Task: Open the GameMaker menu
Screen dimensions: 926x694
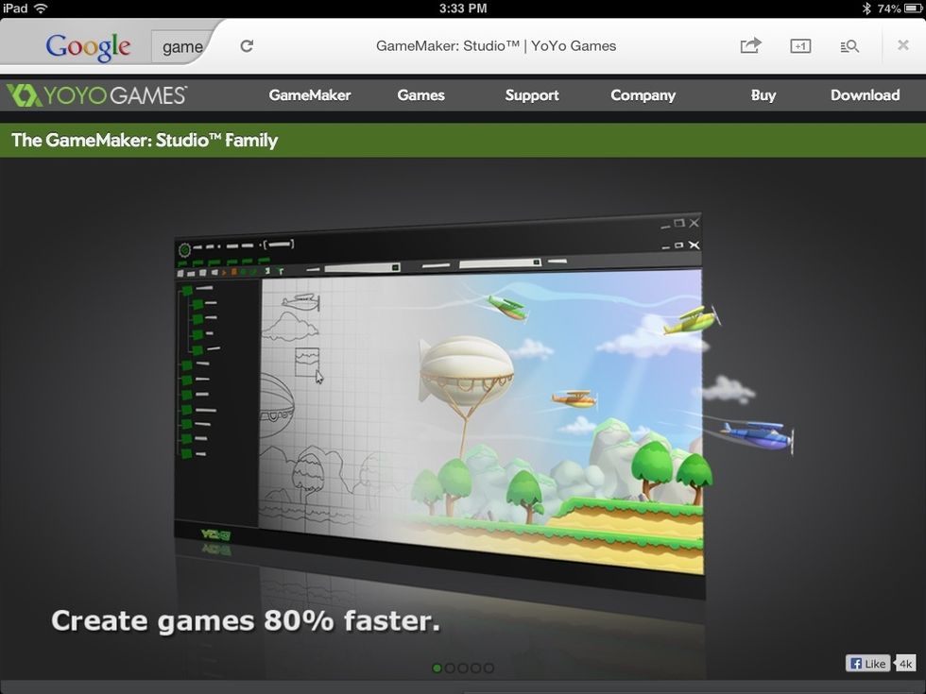Action: click(310, 95)
